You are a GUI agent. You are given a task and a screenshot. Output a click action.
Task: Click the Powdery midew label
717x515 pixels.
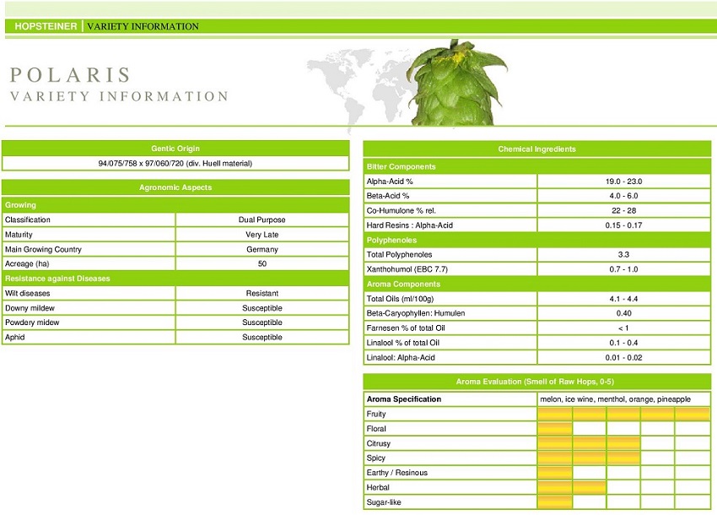(32, 323)
